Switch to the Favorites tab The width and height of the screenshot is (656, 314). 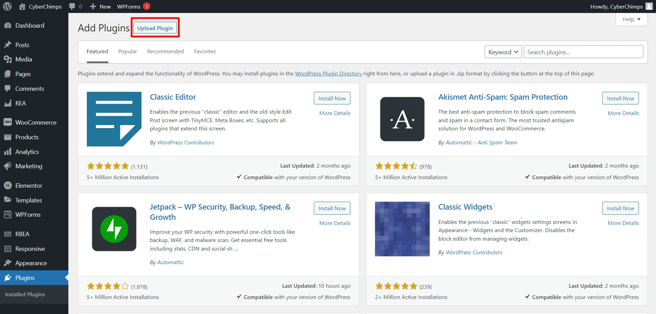(x=205, y=52)
